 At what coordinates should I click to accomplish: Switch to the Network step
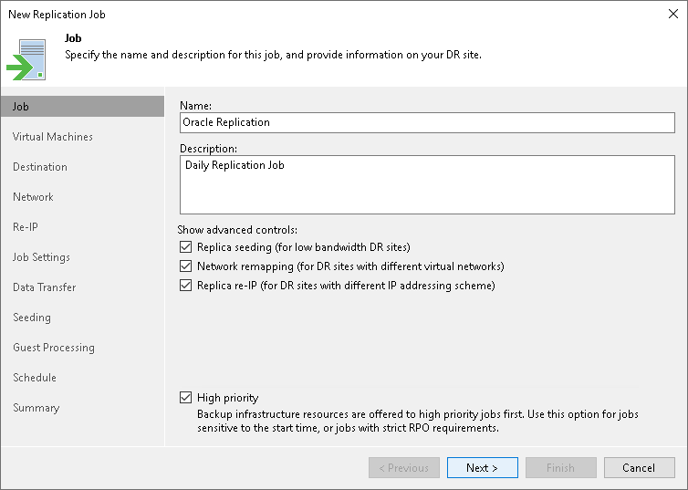coord(33,197)
